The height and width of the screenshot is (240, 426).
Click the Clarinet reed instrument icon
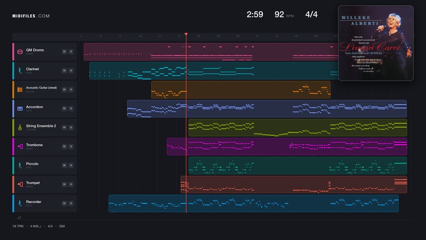click(20, 71)
